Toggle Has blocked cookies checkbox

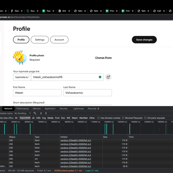[x=98, y=118]
